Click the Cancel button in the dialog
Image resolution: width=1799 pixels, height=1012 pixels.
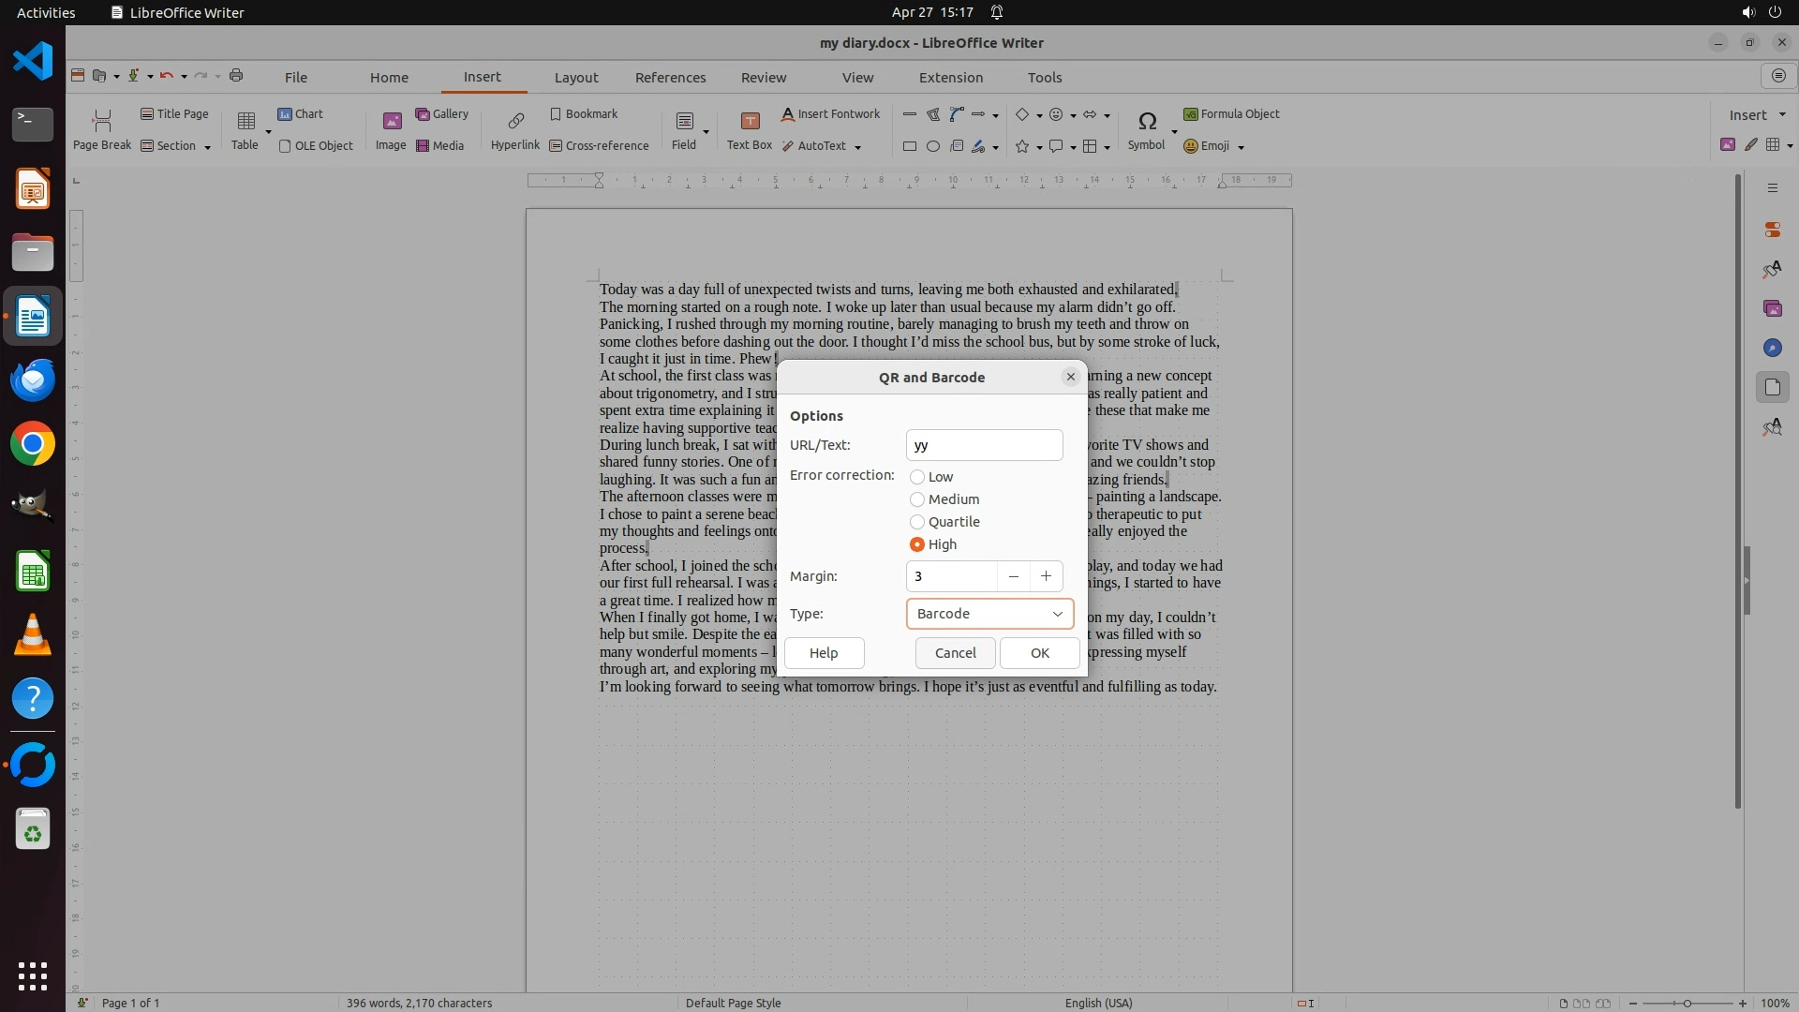955,653
